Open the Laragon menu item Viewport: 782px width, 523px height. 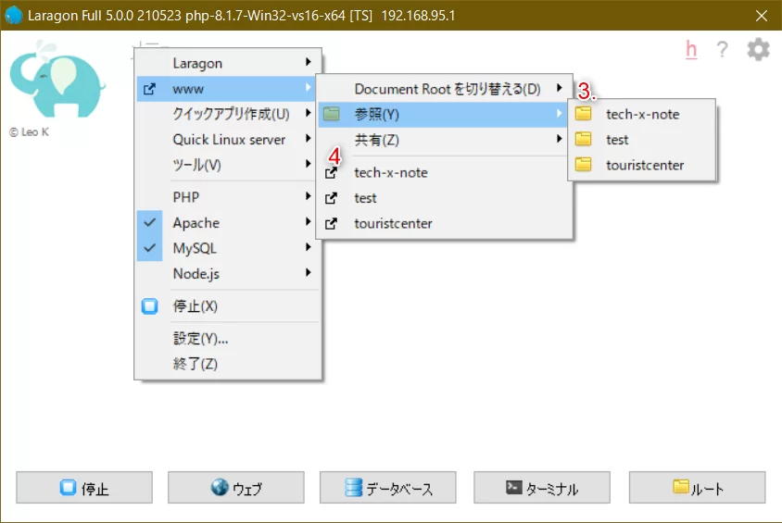[228, 63]
